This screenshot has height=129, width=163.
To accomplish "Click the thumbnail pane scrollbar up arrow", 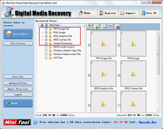I will click(x=158, y=32).
